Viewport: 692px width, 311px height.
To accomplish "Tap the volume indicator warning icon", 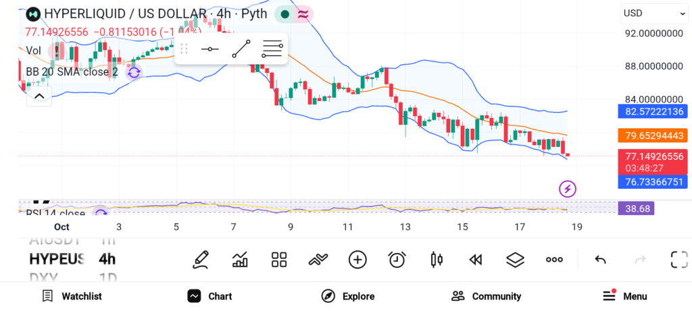I will (57, 50).
